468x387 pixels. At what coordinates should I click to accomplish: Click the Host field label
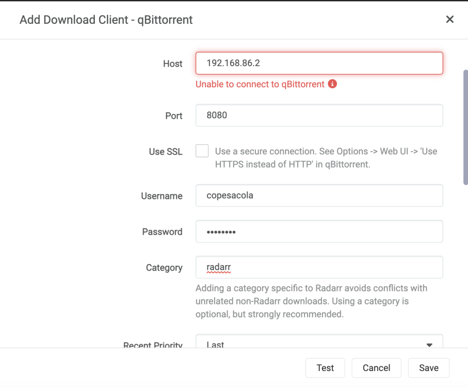tap(172, 63)
